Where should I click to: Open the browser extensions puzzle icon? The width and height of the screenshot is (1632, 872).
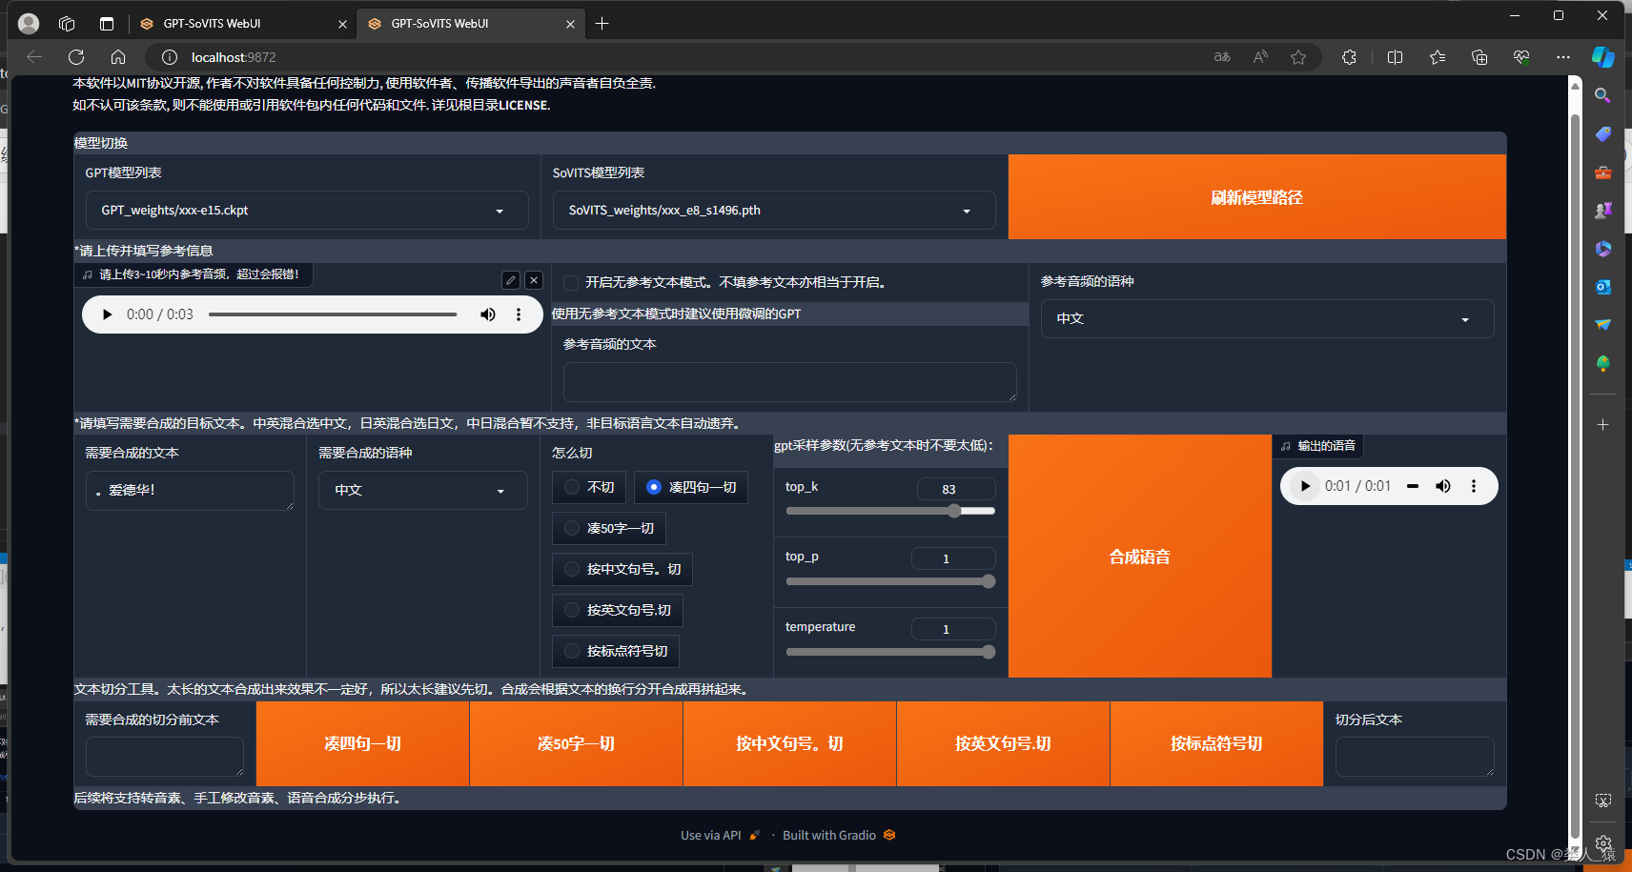click(x=1349, y=57)
